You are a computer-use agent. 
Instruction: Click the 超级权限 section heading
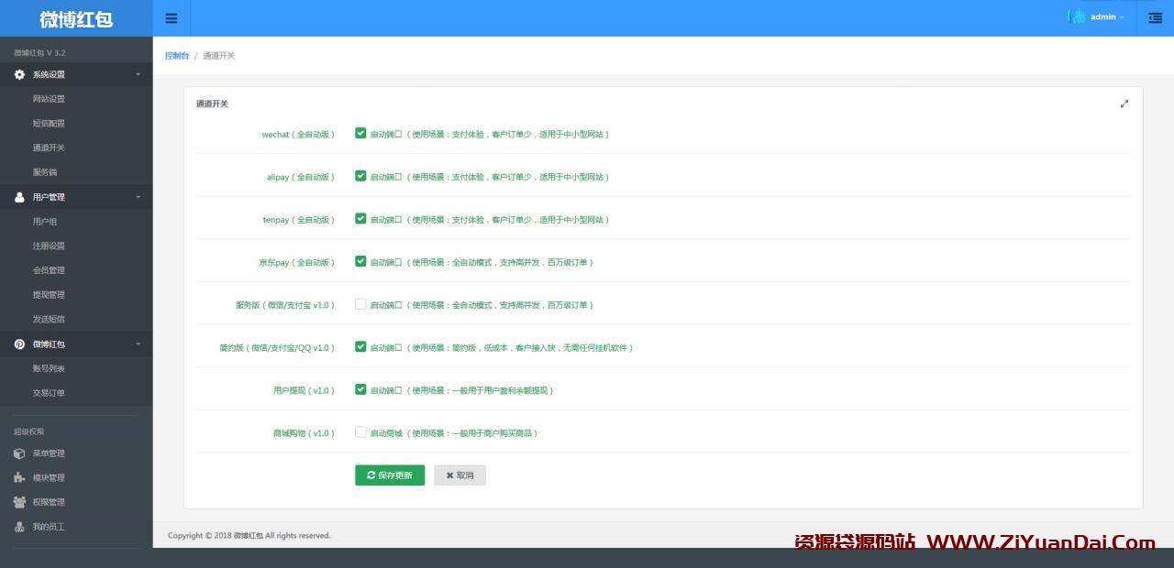pyautogui.click(x=28, y=431)
